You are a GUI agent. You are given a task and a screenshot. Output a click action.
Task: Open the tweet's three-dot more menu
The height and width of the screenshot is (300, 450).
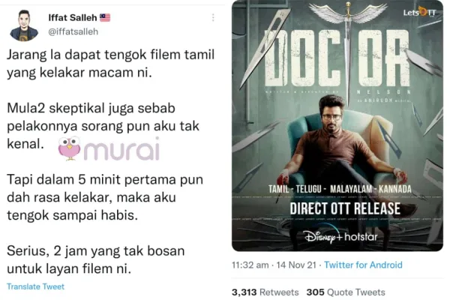pos(213,18)
